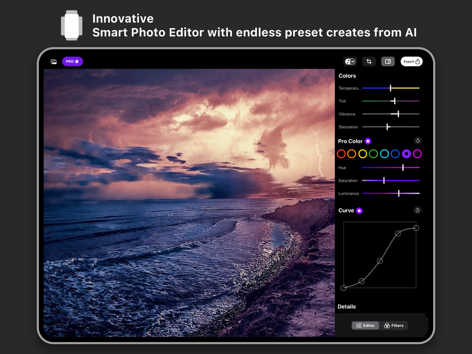Reset the Pro Color adjustments

[418, 141]
